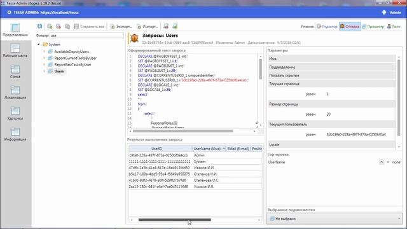407x229 pixels.
Task: Click the current user GUID value in parameters
Action: pos(356,134)
